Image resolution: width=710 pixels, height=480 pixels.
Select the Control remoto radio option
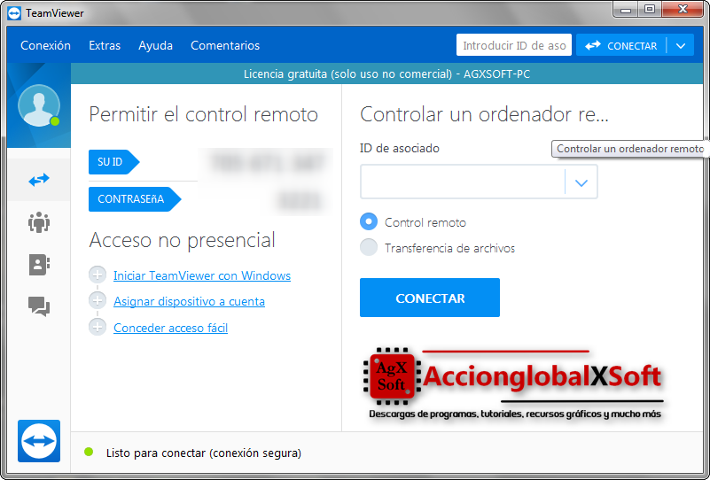(x=369, y=221)
